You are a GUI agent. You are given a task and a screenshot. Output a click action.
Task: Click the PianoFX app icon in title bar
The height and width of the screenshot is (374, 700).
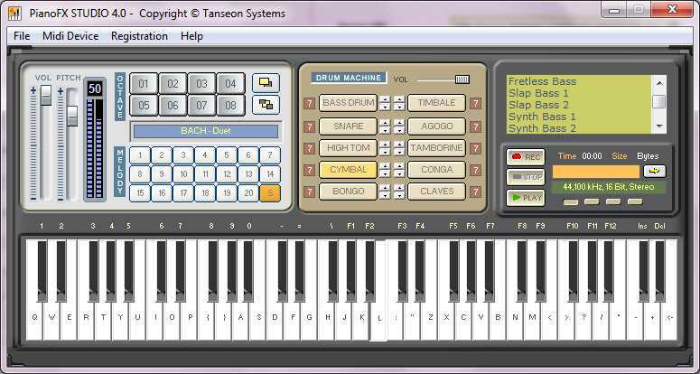[14, 14]
